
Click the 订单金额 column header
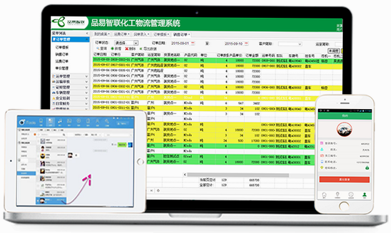[x=252, y=55]
